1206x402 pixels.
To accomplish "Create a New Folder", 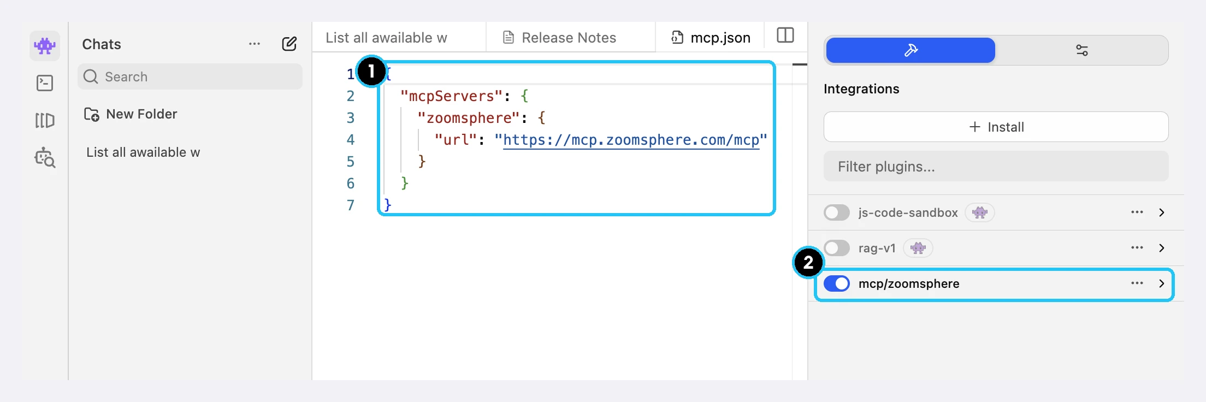I will point(131,114).
